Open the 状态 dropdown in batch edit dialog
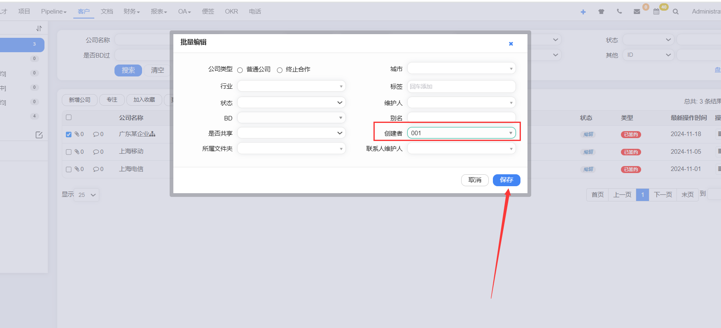Image resolution: width=721 pixels, height=328 pixels. (x=291, y=102)
